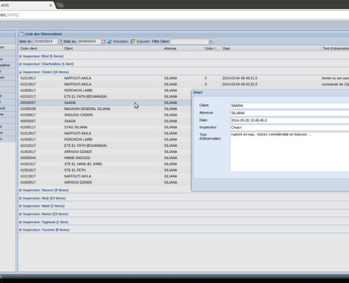The width and height of the screenshot is (349, 283).
Task: Open the 'Date du' calendar picker
Action: coord(60,41)
